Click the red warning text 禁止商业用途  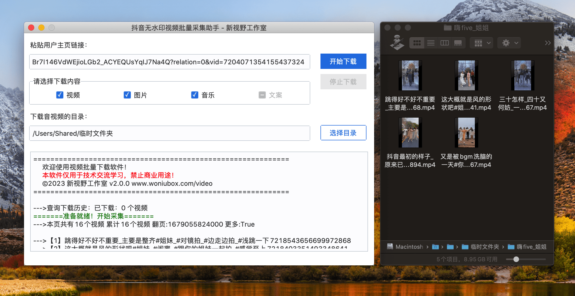152,175
